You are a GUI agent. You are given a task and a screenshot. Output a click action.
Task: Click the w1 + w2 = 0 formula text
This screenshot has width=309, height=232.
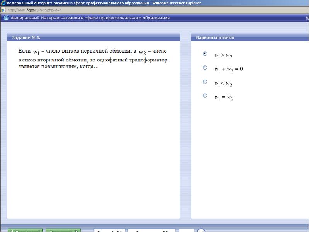(229, 69)
